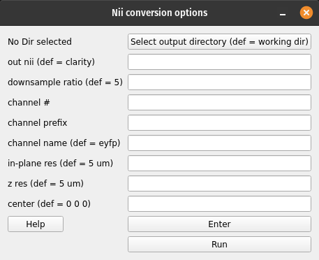Click Select output directory button
The image size is (319, 260).
pos(219,42)
